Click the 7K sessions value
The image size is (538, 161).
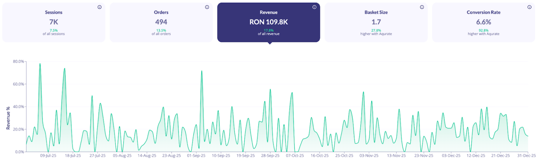click(x=54, y=22)
